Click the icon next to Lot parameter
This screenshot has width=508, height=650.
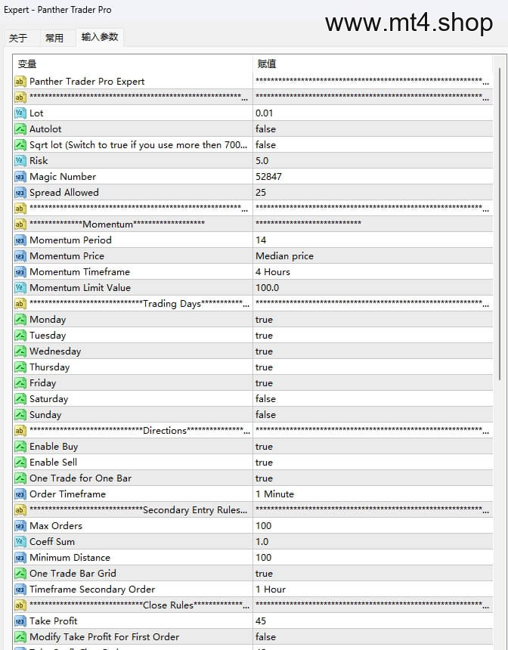pyautogui.click(x=20, y=113)
